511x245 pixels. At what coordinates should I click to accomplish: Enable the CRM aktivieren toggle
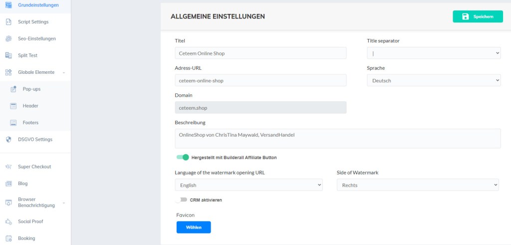[x=182, y=200]
